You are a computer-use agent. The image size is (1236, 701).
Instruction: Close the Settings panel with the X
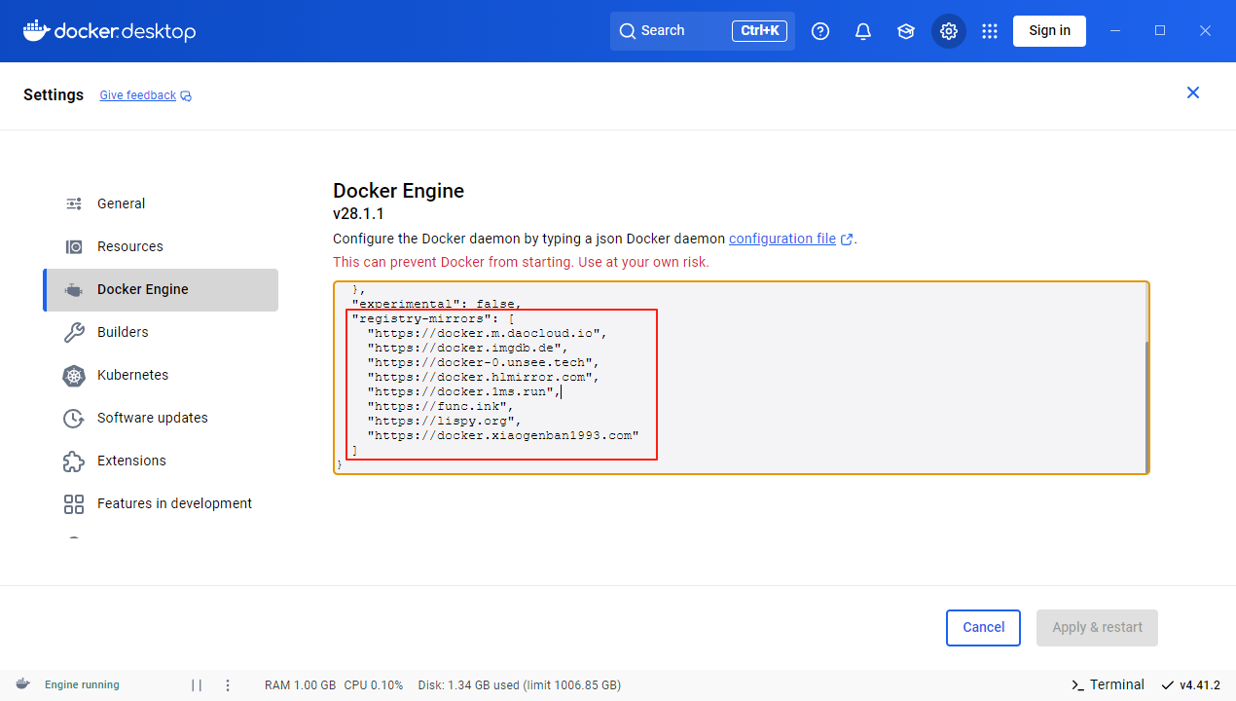click(x=1193, y=92)
